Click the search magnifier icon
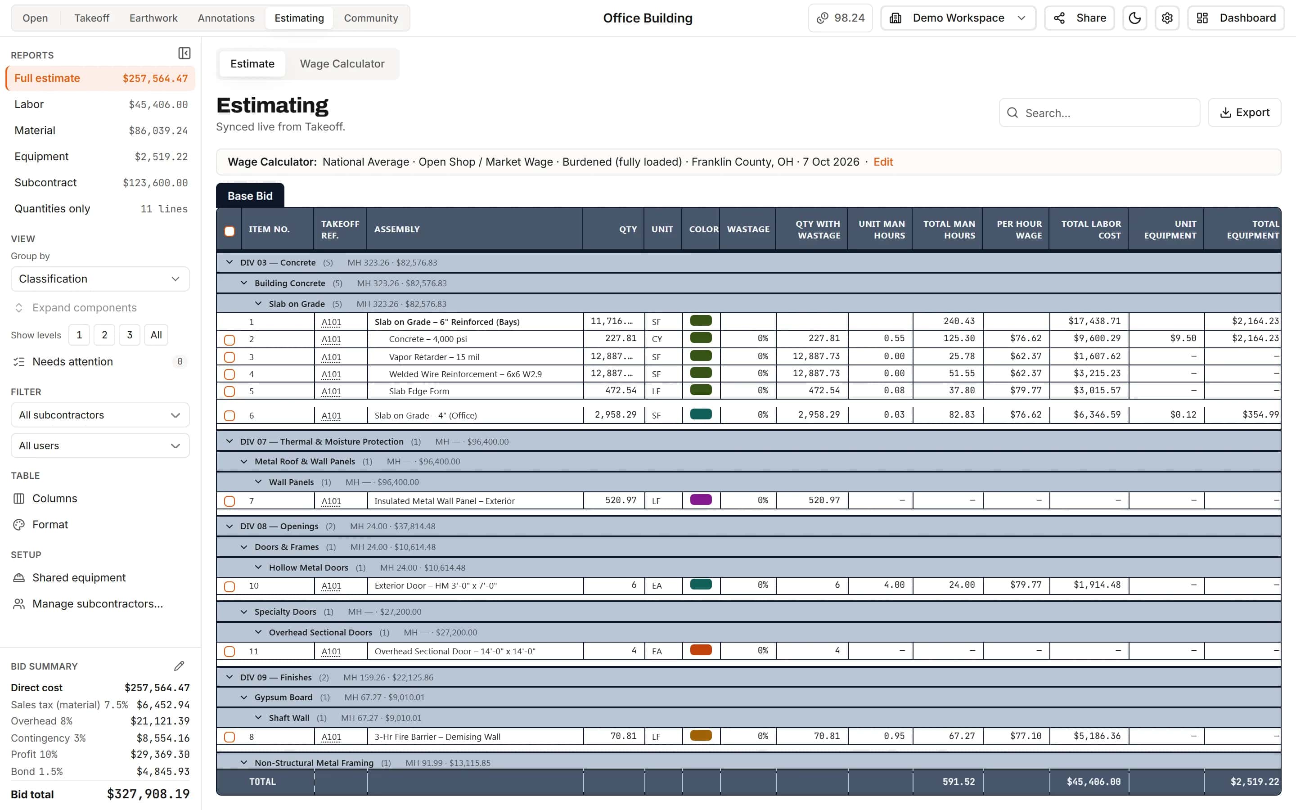This screenshot has width=1296, height=810. pyautogui.click(x=1012, y=113)
